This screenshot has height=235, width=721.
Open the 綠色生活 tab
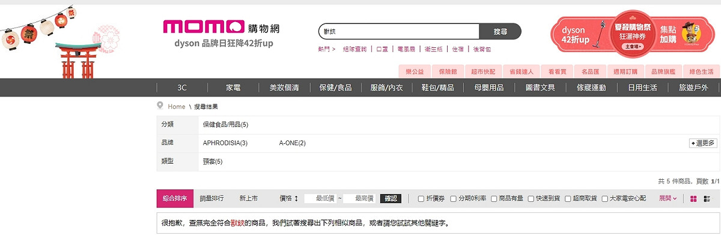pyautogui.click(x=701, y=71)
